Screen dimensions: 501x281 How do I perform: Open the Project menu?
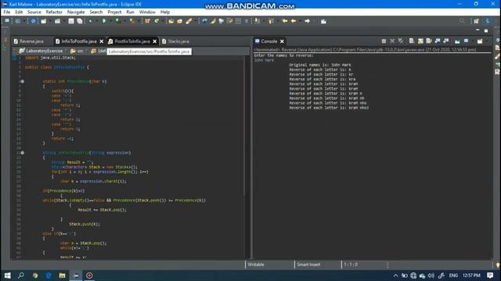(x=114, y=12)
